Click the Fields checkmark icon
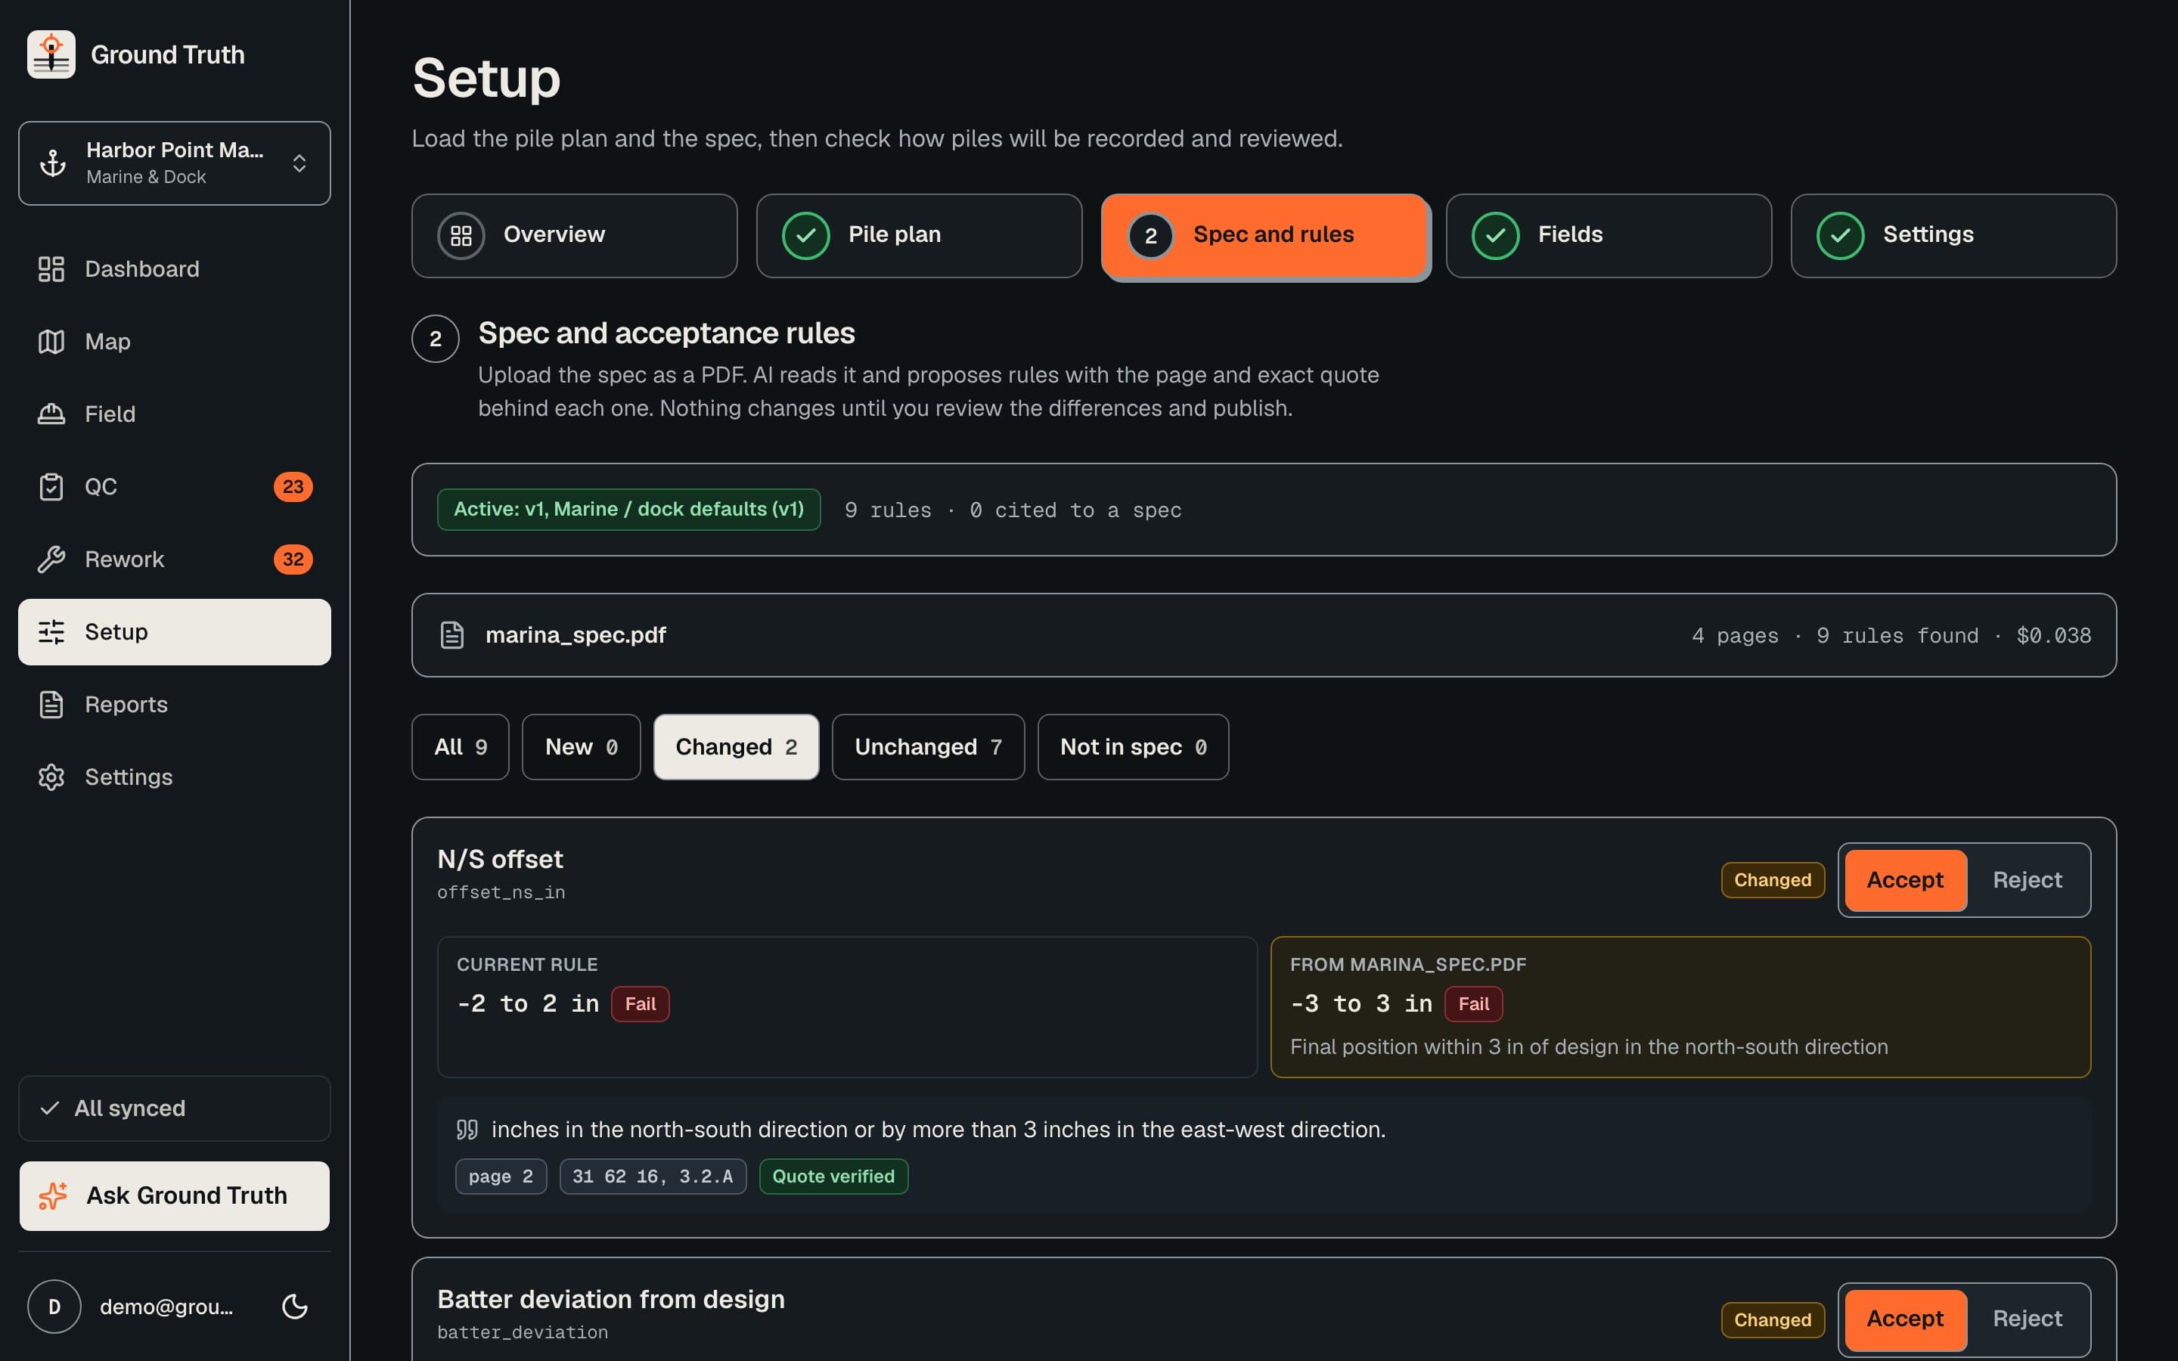The height and width of the screenshot is (1361, 2178). pos(1496,236)
